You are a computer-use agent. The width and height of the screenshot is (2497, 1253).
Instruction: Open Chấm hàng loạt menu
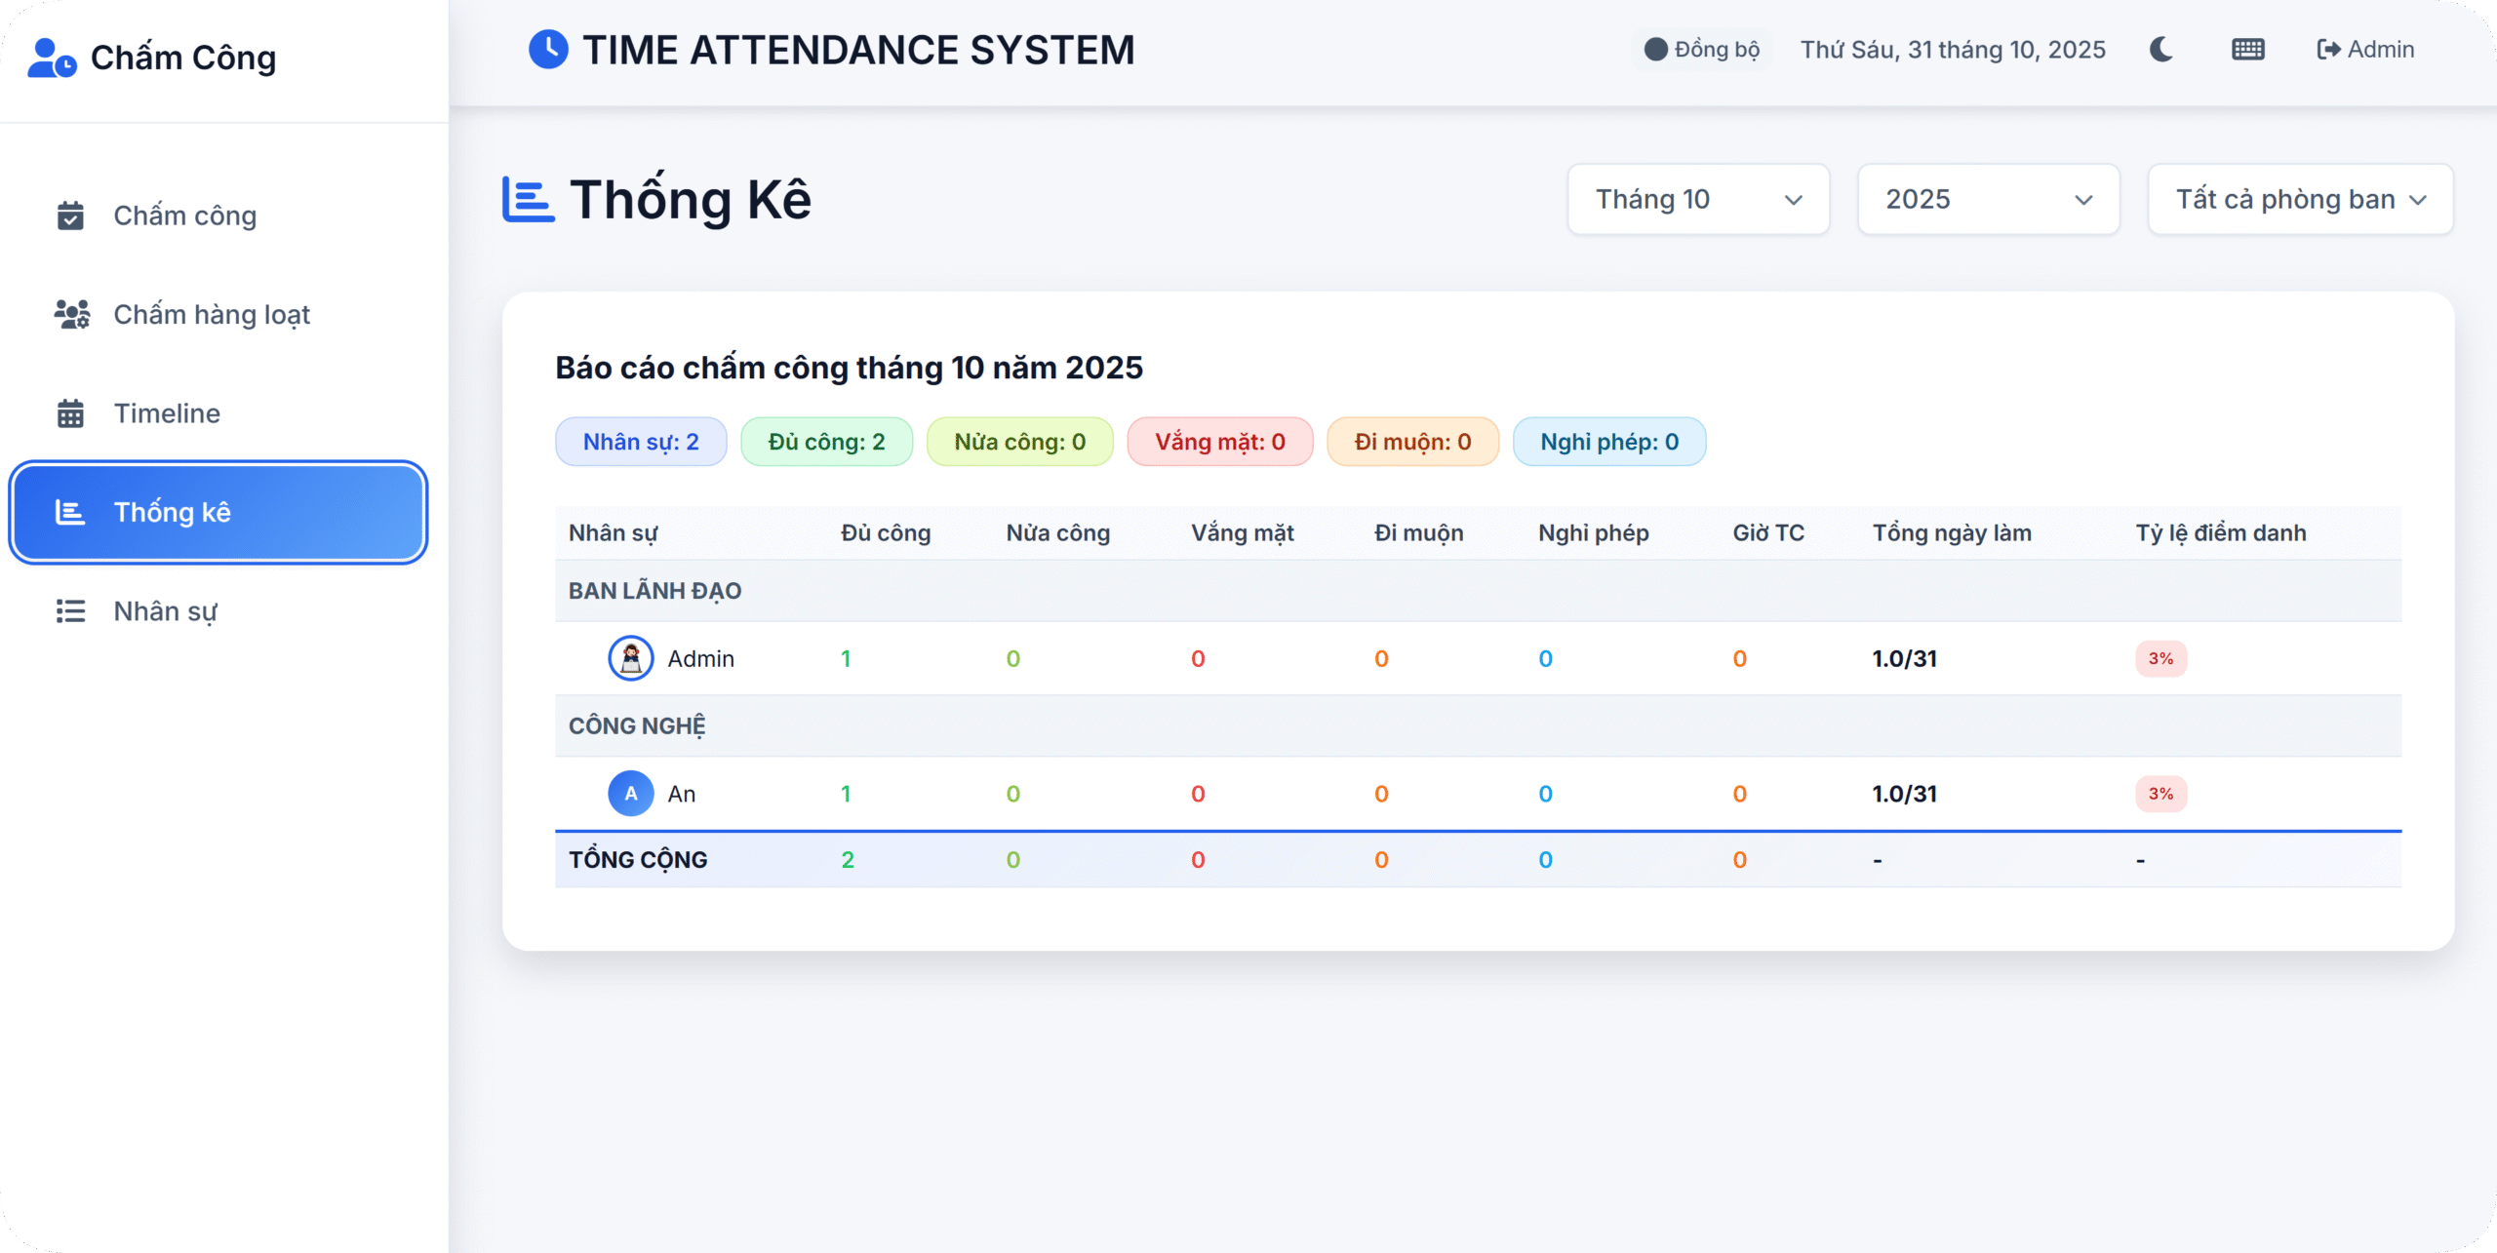(211, 315)
